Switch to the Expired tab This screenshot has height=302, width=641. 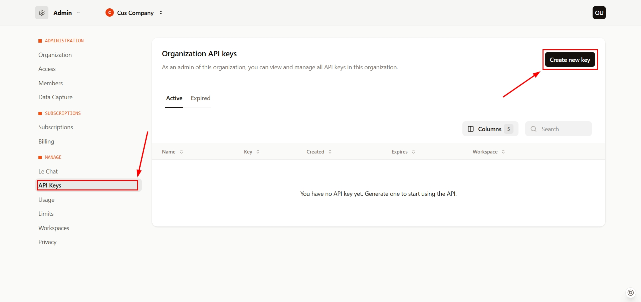[200, 98]
